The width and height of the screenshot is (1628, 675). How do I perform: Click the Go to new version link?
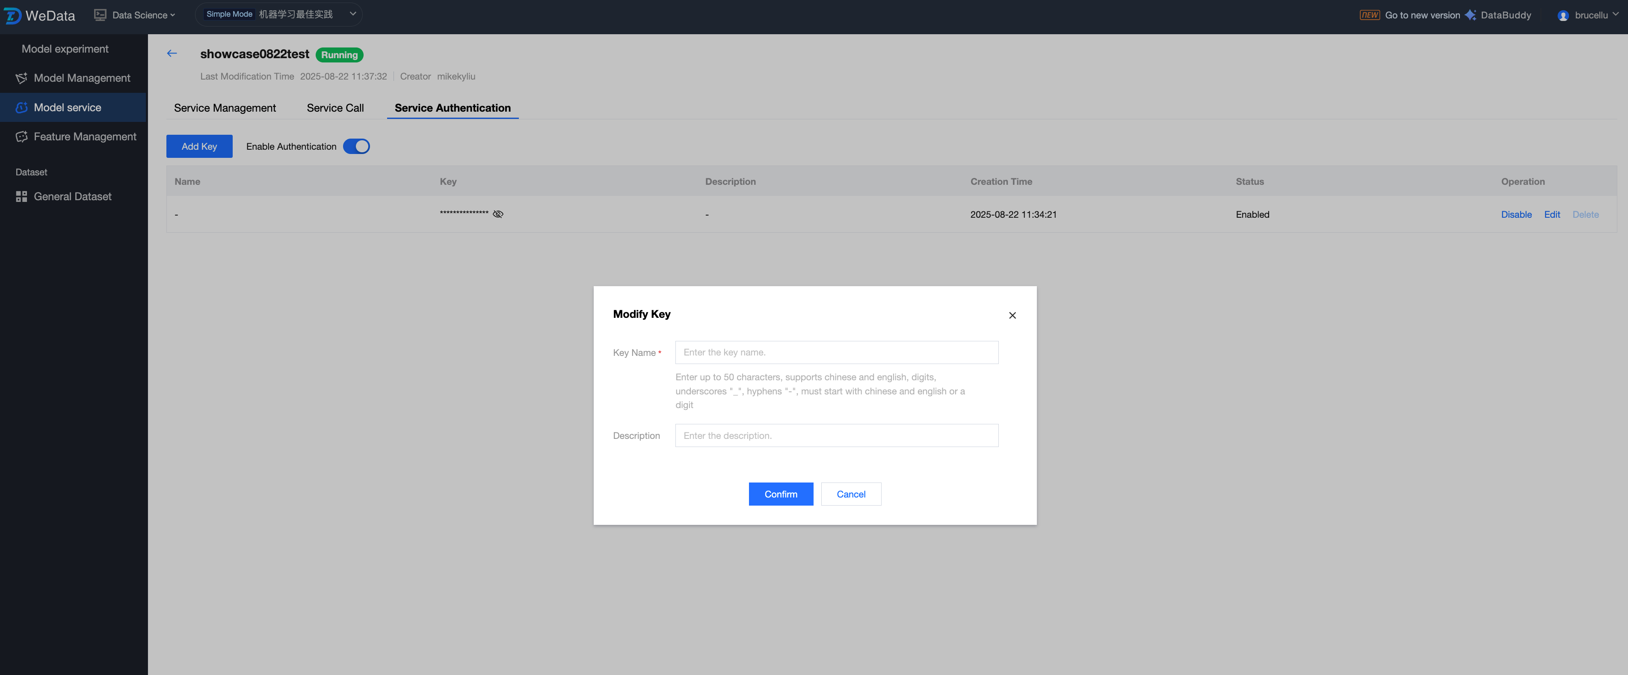[x=1422, y=15]
